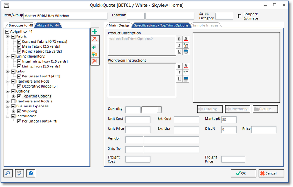The image size is (293, 187).
Task: Collapse the Hardware and Rods node
Action: point(8,81)
